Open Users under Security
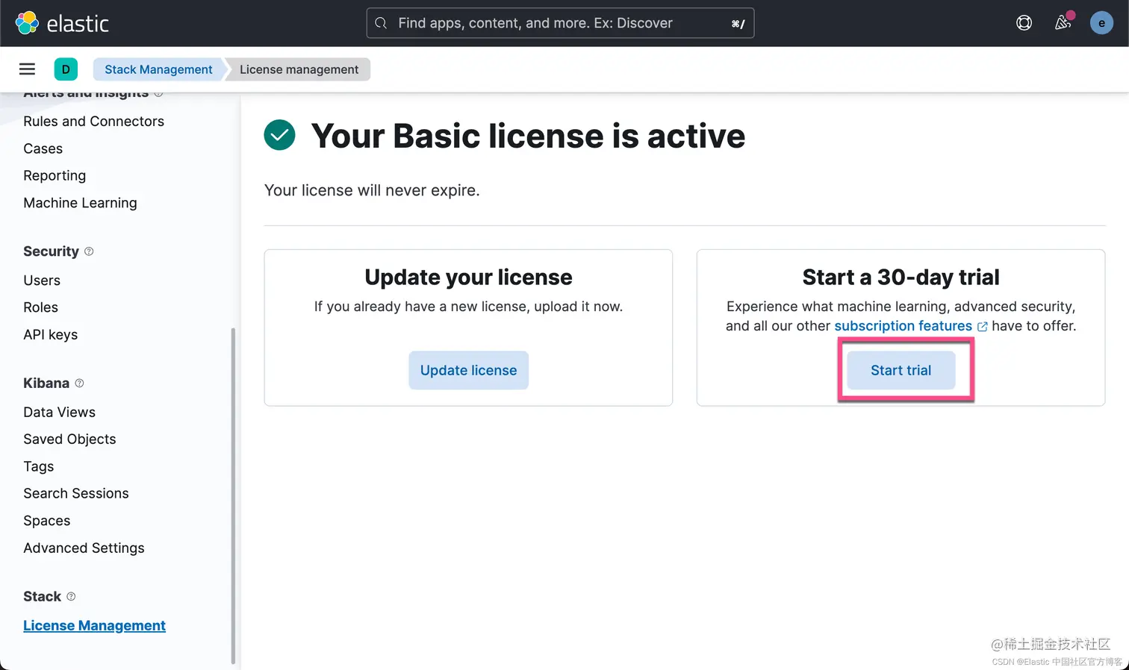The width and height of the screenshot is (1129, 670). pos(42,281)
